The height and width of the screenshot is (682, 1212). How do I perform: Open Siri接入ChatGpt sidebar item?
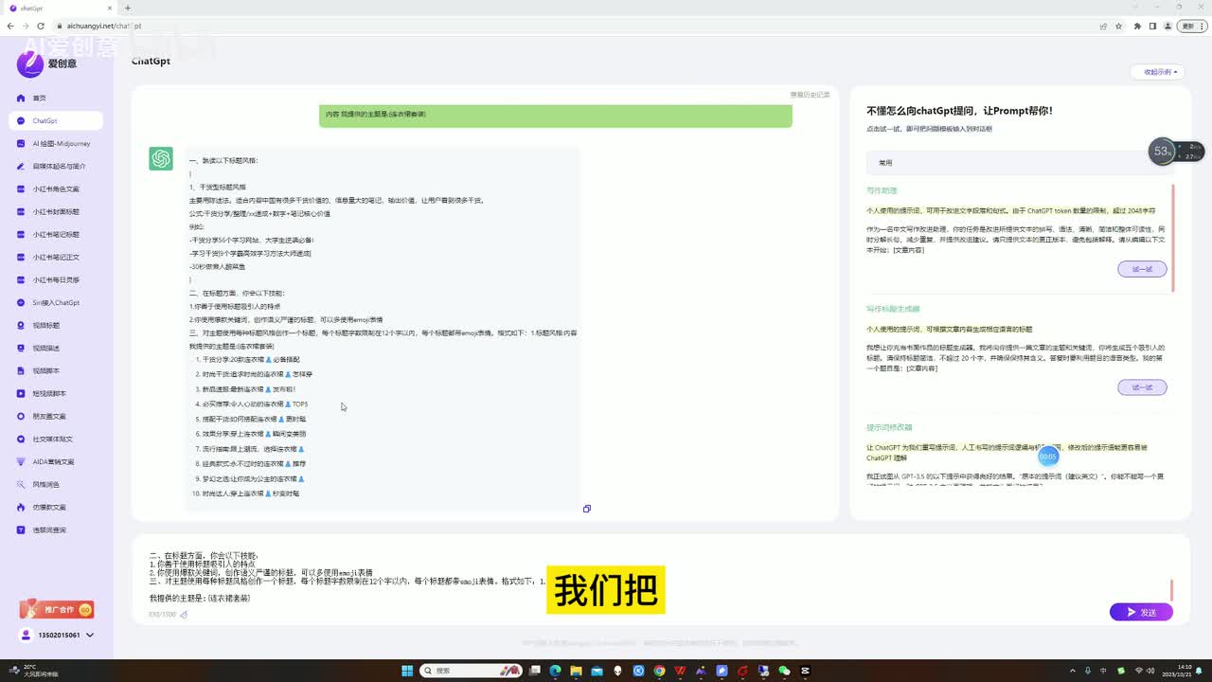pyautogui.click(x=55, y=303)
